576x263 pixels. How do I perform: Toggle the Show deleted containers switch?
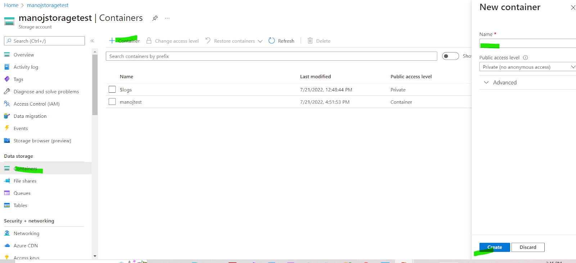[450, 56]
